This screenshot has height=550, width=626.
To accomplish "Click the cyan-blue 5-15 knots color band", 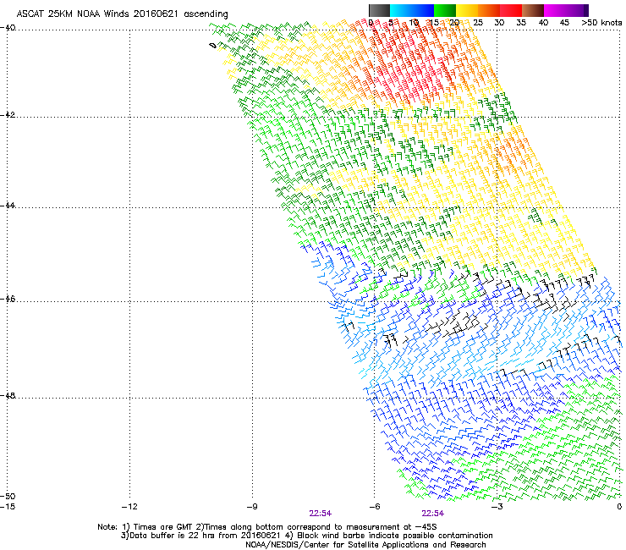I will click(x=412, y=10).
